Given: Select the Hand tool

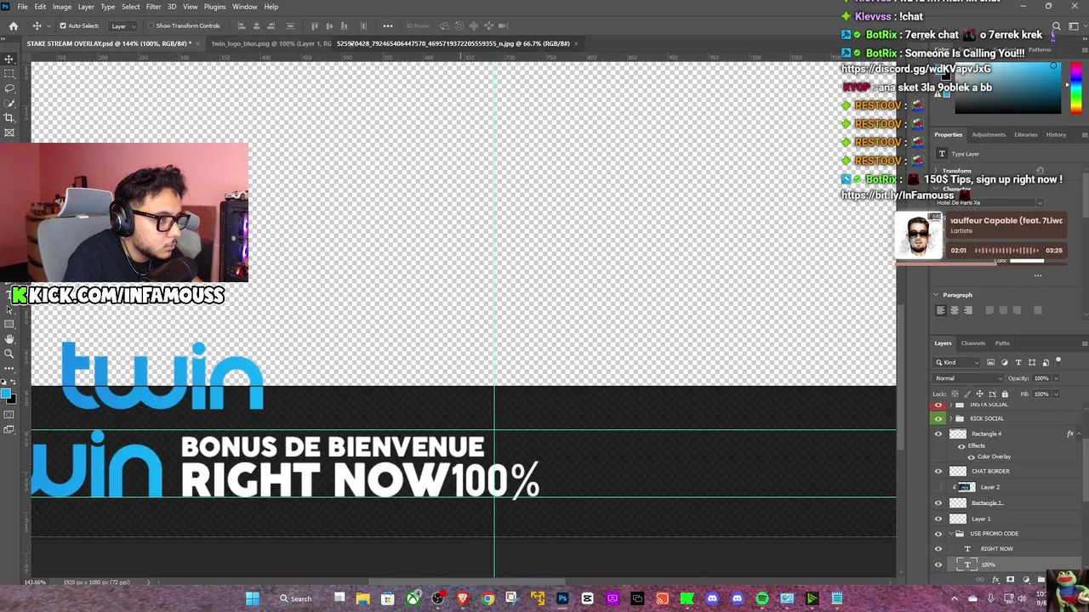Looking at the screenshot, I should (9, 338).
